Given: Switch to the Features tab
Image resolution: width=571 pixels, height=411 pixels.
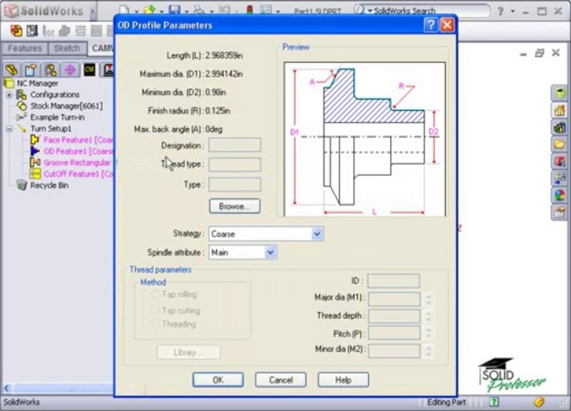Looking at the screenshot, I should [25, 48].
